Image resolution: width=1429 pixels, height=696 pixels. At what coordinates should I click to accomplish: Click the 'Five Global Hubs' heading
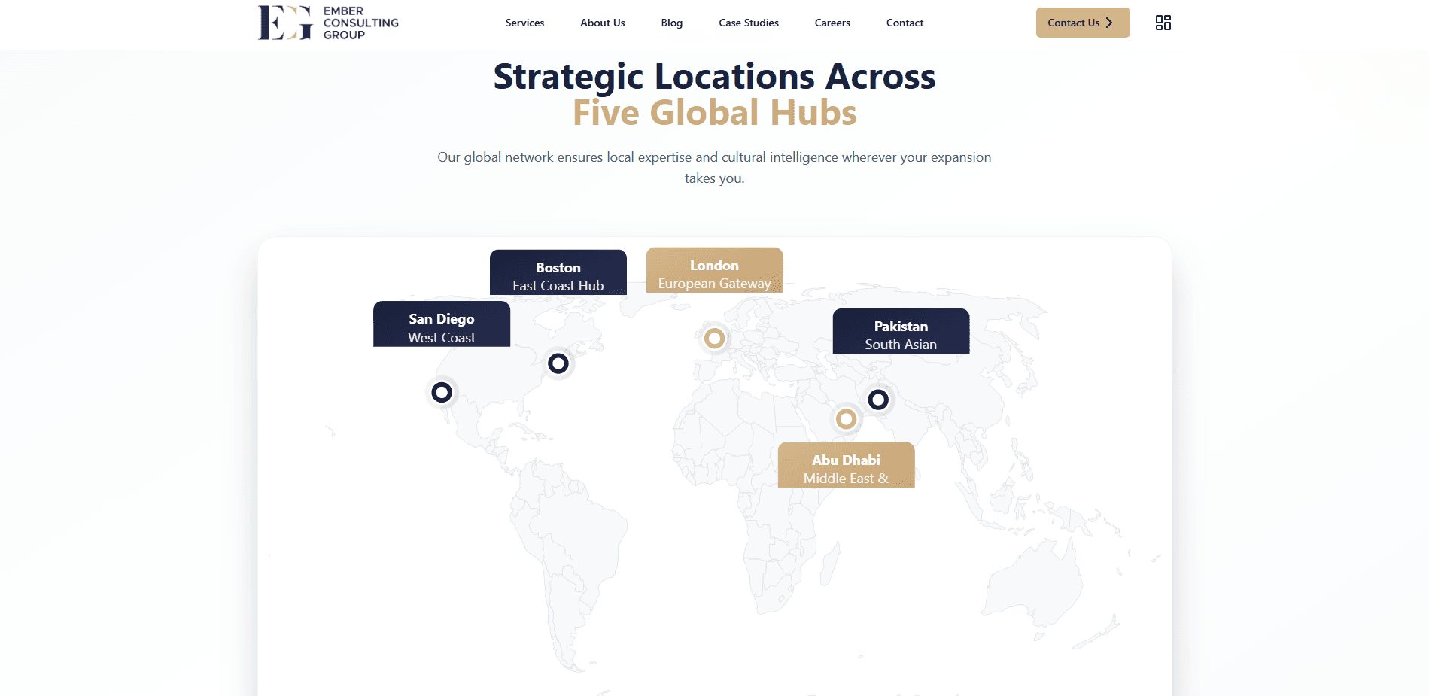click(714, 113)
